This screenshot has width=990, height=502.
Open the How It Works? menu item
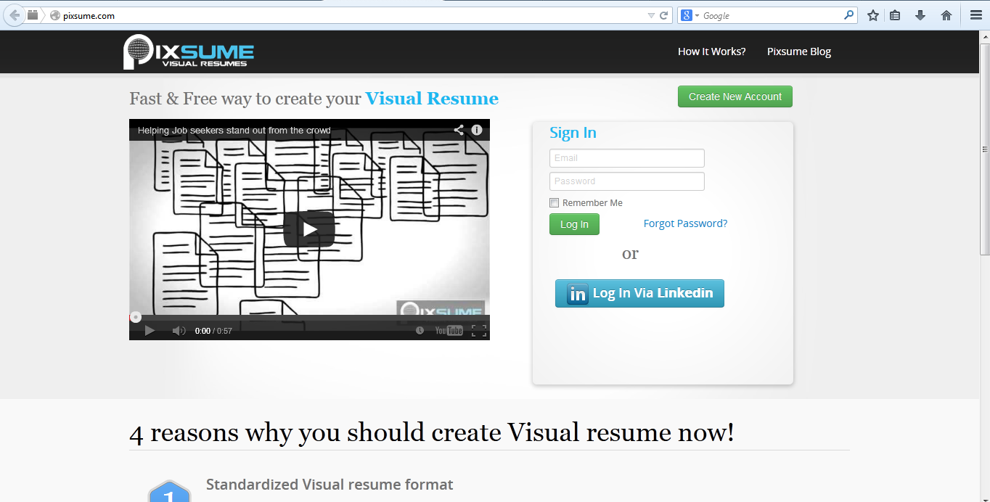(x=712, y=52)
